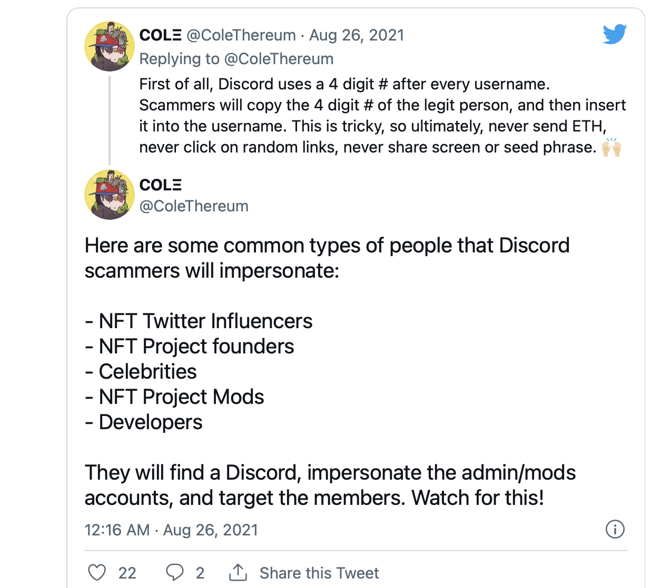Click the 22 likes count
Viewport: 671px width, 588px height.
click(127, 573)
